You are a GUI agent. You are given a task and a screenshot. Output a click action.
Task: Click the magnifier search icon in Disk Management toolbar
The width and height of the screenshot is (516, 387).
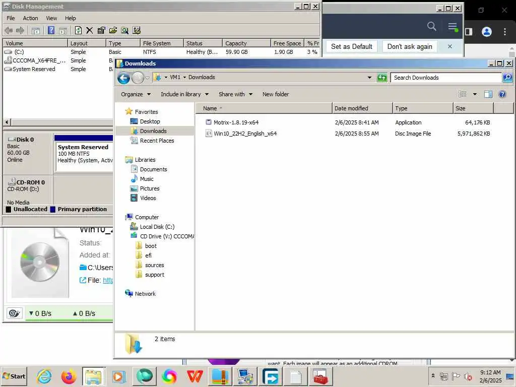point(125,30)
